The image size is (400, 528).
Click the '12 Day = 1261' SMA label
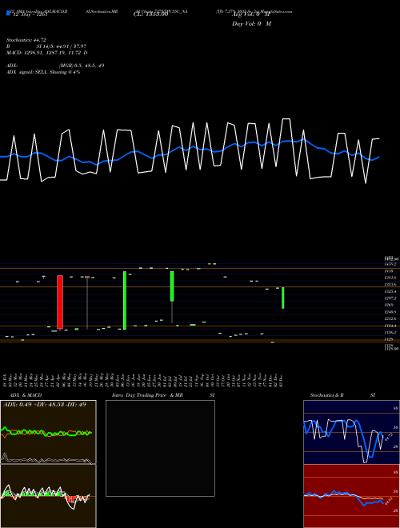(x=30, y=14)
